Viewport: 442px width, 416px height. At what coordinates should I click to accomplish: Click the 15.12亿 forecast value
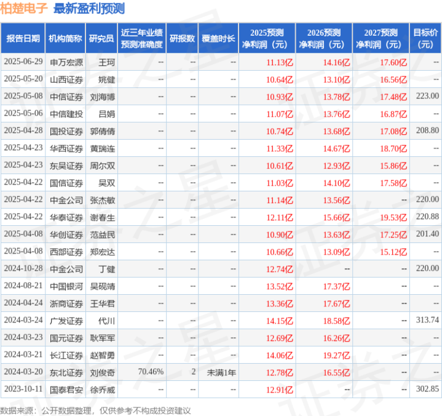click(393, 252)
